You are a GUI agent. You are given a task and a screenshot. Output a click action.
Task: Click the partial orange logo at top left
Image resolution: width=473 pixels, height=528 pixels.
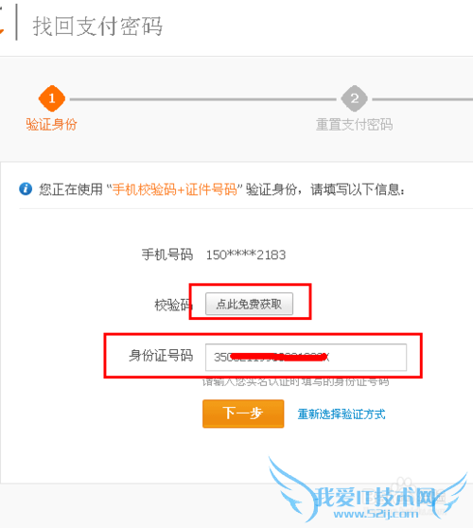2,26
